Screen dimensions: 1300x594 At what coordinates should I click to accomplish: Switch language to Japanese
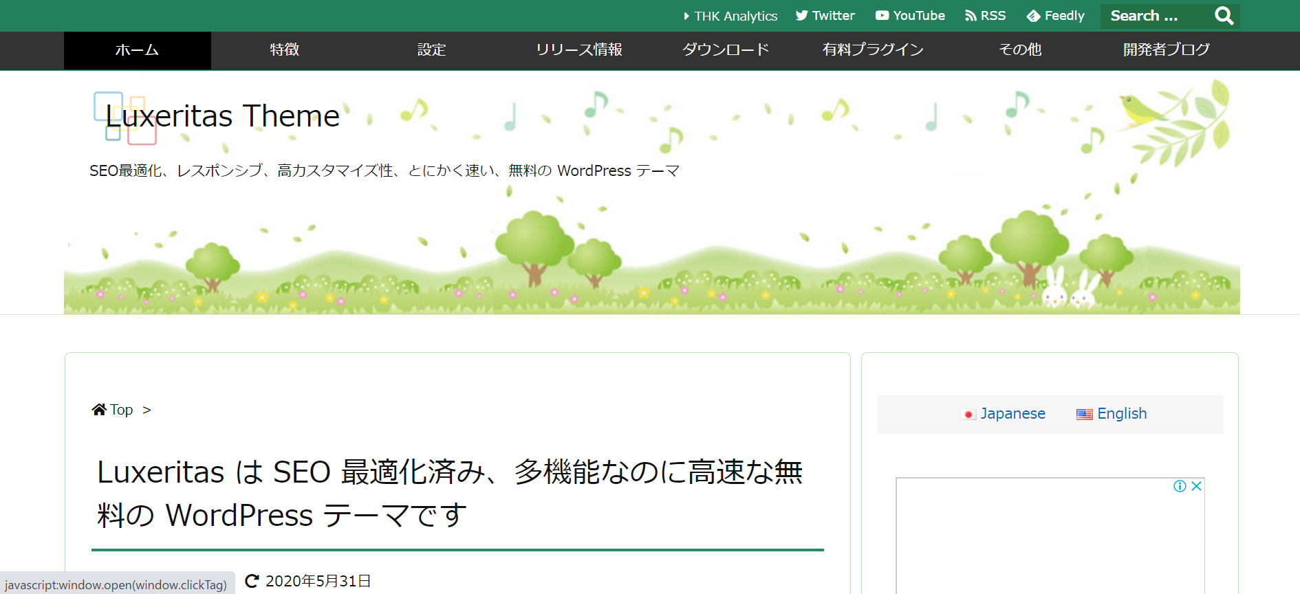[1004, 414]
